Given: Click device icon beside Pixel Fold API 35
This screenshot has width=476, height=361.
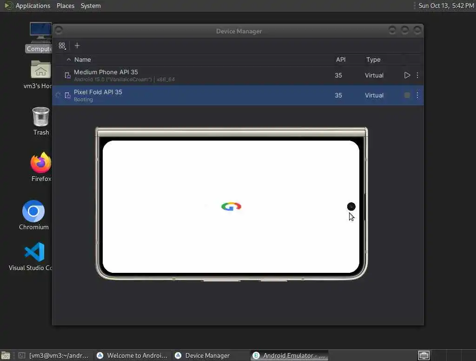Looking at the screenshot, I should 68,95.
